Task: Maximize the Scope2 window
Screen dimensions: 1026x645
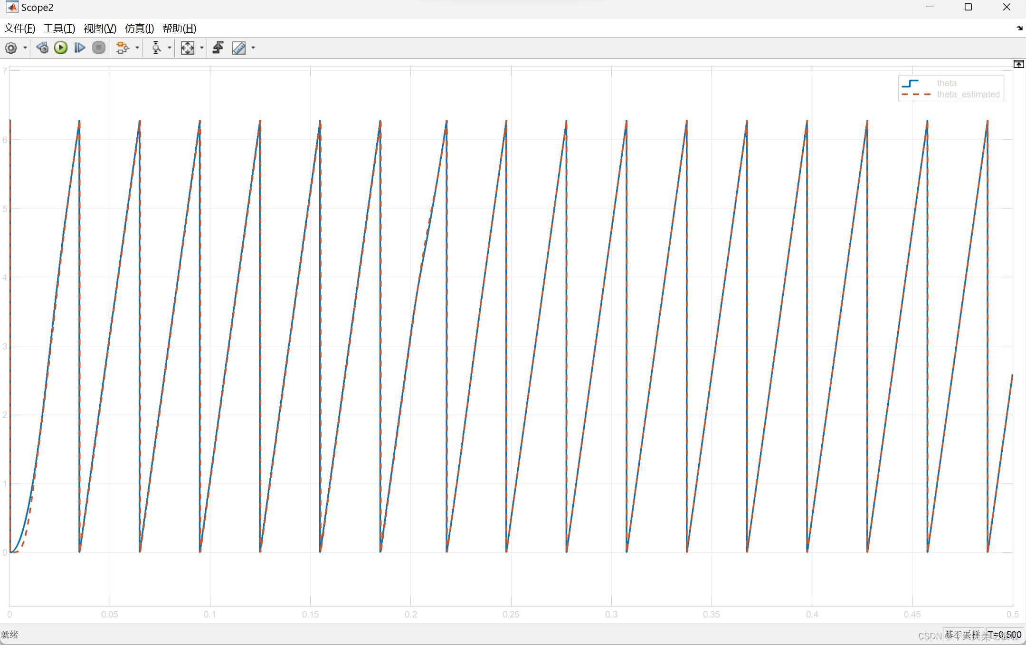Action: pos(968,7)
